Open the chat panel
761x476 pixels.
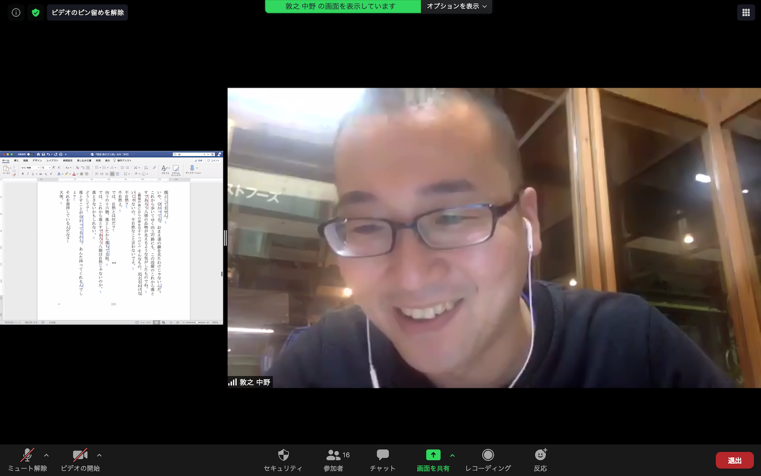coord(383,460)
